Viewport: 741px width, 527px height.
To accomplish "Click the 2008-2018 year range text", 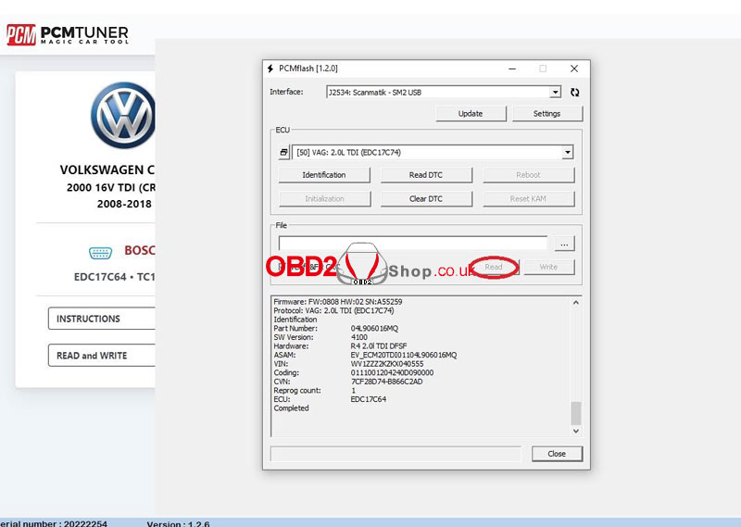I will 124,204.
